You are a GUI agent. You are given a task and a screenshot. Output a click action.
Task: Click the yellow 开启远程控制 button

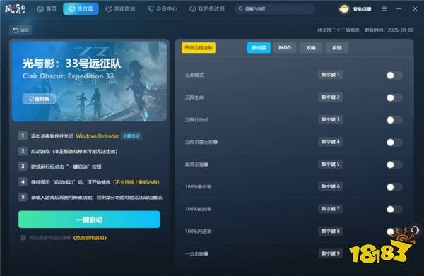click(x=199, y=48)
